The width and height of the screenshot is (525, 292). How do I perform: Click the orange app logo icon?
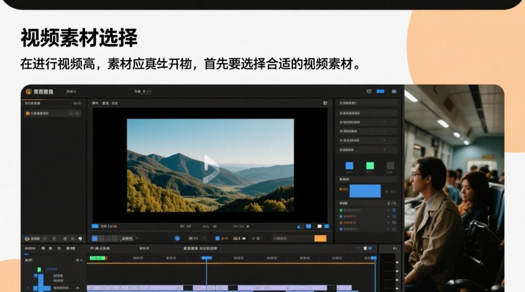(29, 91)
